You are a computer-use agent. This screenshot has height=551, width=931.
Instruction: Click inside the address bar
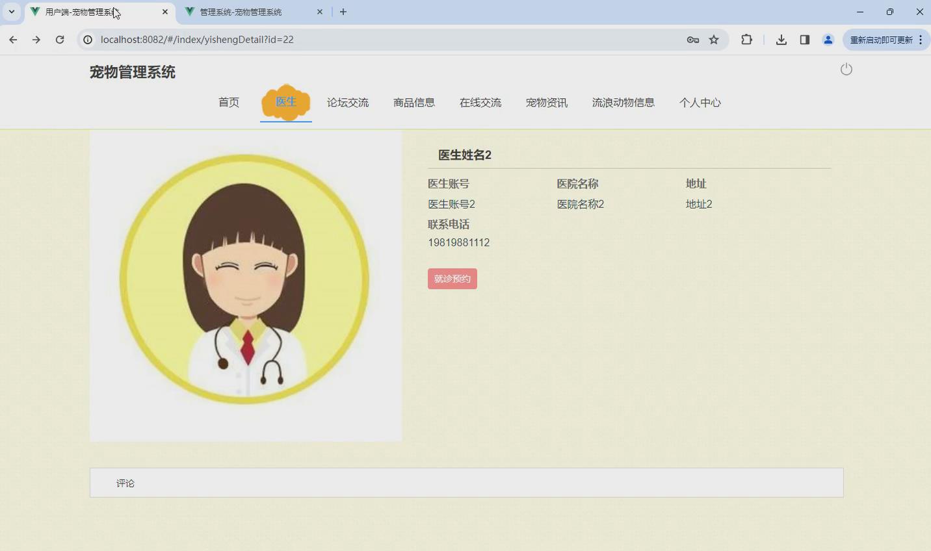coord(260,40)
